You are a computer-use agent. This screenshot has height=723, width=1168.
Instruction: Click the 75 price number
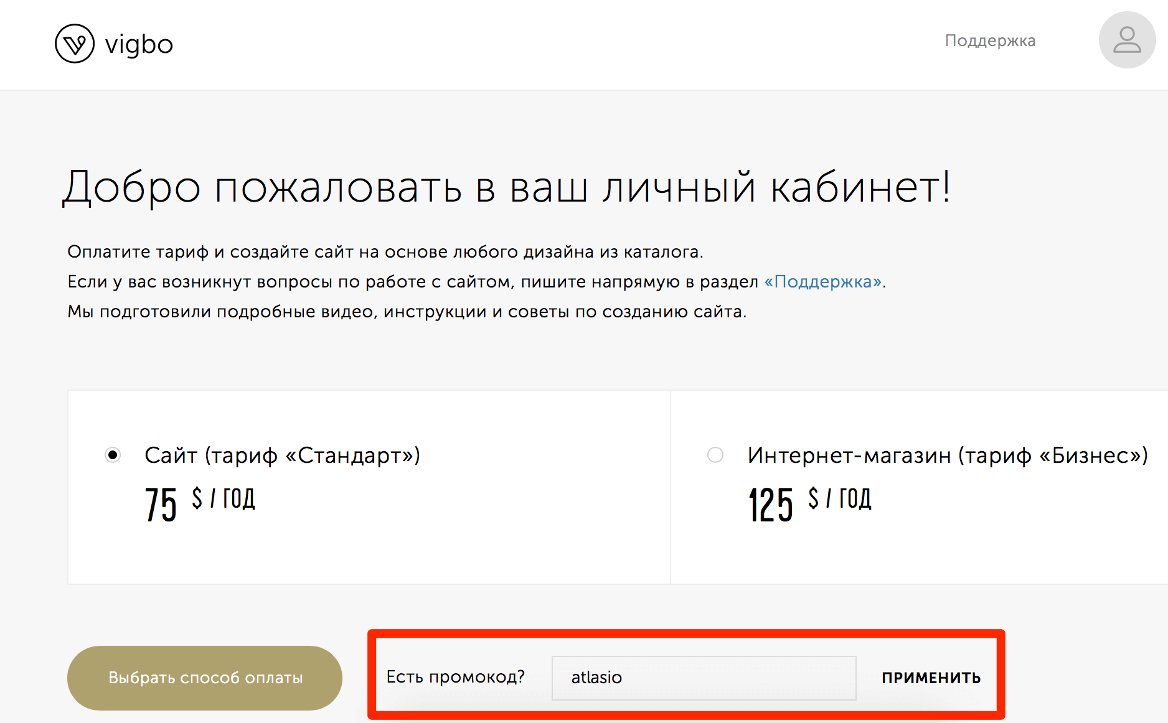(x=161, y=505)
